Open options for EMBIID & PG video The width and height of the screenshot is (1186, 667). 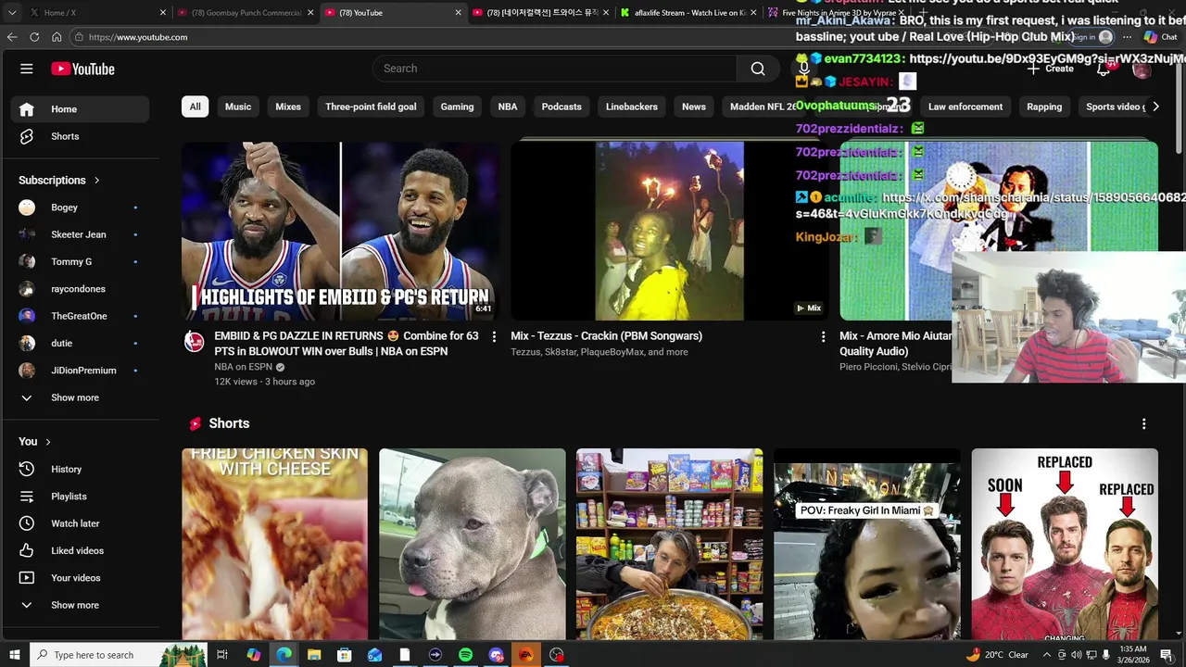[x=494, y=337]
